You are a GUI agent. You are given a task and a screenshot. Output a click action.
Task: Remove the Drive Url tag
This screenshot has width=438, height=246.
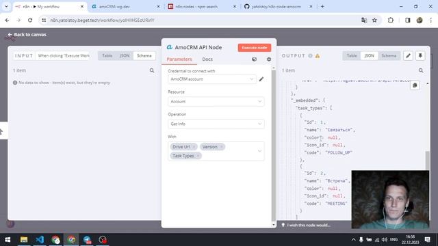pyautogui.click(x=194, y=147)
